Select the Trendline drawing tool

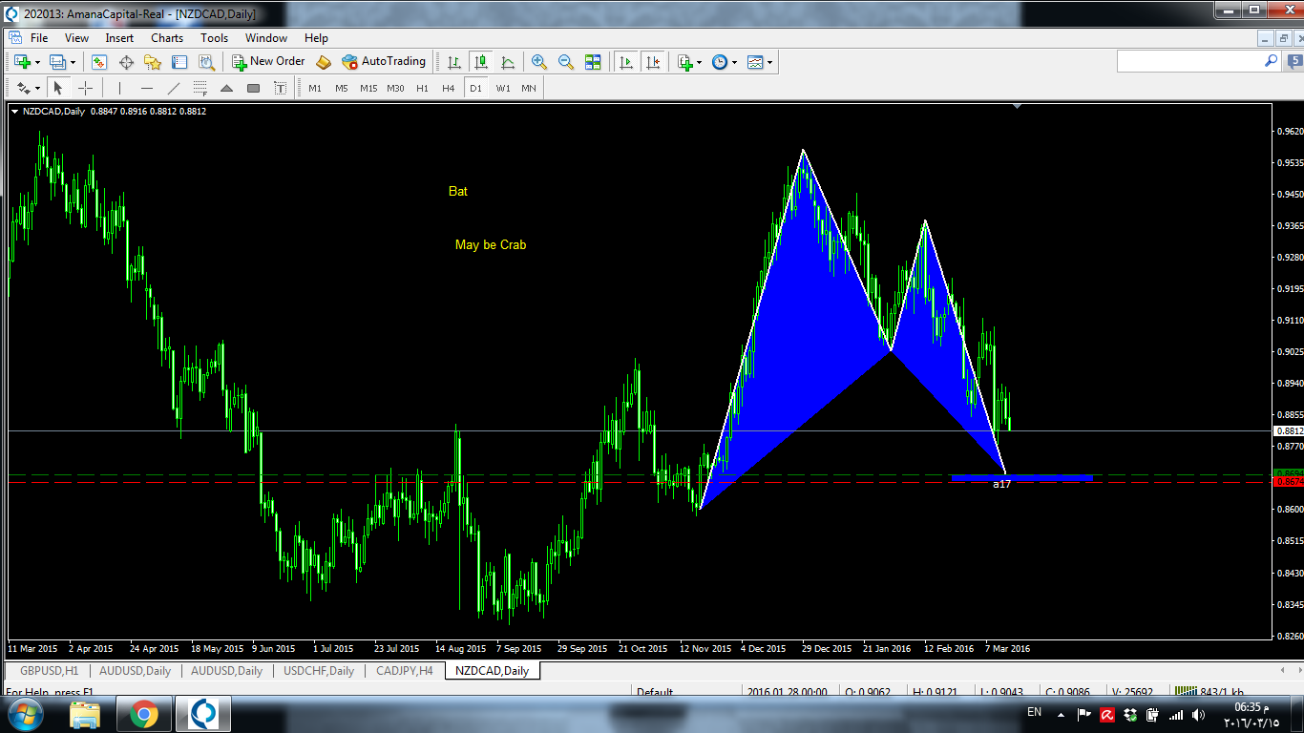tap(173, 88)
